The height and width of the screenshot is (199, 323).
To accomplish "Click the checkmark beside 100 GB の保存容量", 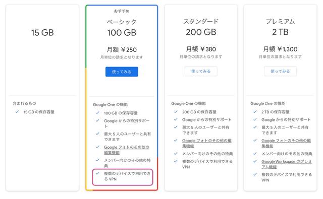I will tap(97, 113).
